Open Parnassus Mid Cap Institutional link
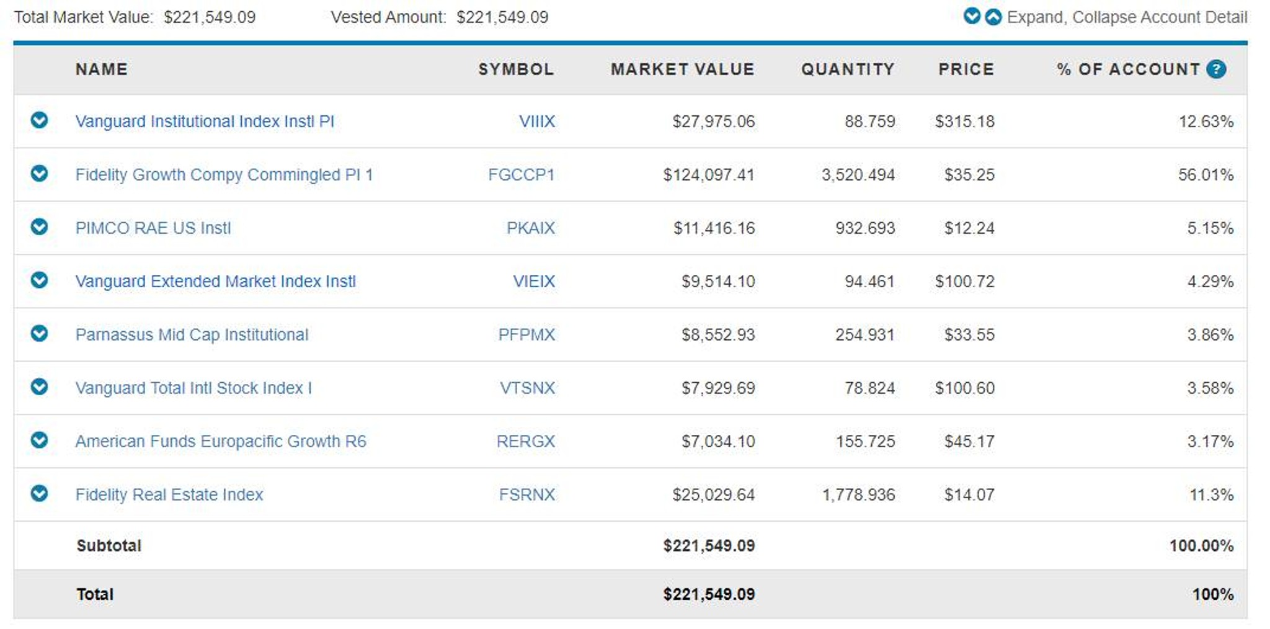The height and width of the screenshot is (629, 1270). click(x=192, y=334)
